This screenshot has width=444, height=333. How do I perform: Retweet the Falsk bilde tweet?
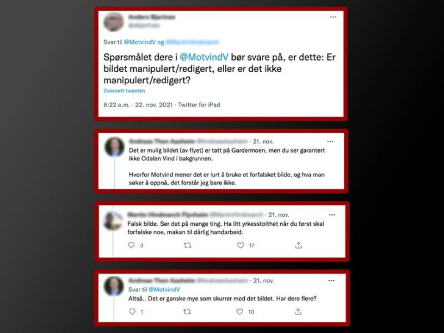[187, 245]
